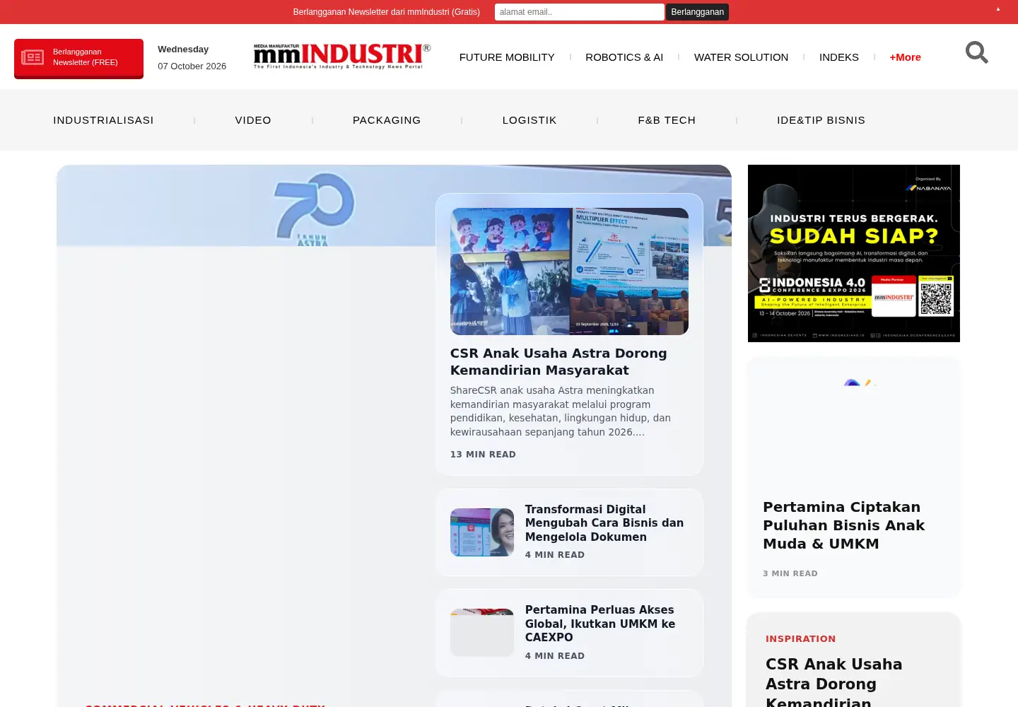Open the CSR Astra featured article image
The image size is (1018, 707).
(569, 271)
